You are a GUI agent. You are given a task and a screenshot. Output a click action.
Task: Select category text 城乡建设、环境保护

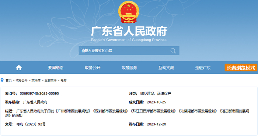tap(156, 93)
